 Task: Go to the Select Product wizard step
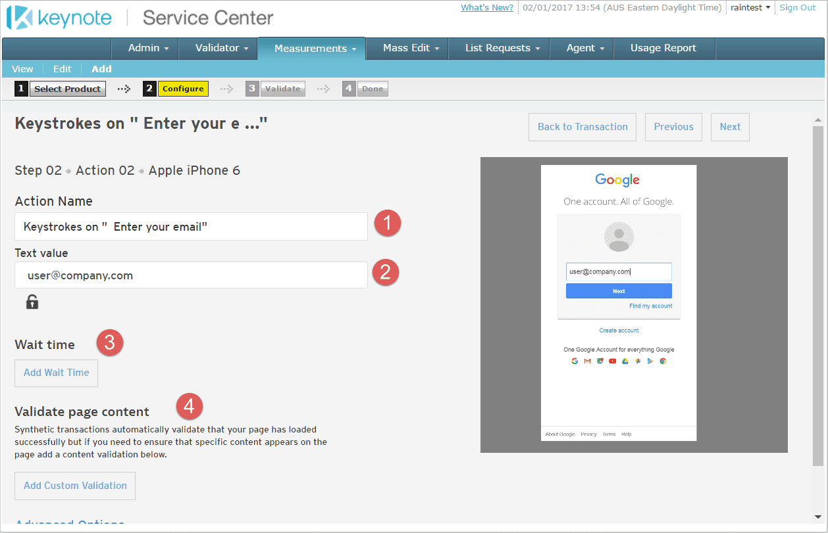click(67, 89)
